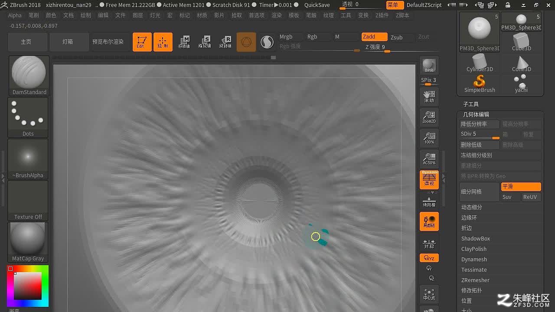This screenshot has height=312, width=555.
Task: Toggle the Smooth (平滑) subdivision option
Action: click(521, 187)
